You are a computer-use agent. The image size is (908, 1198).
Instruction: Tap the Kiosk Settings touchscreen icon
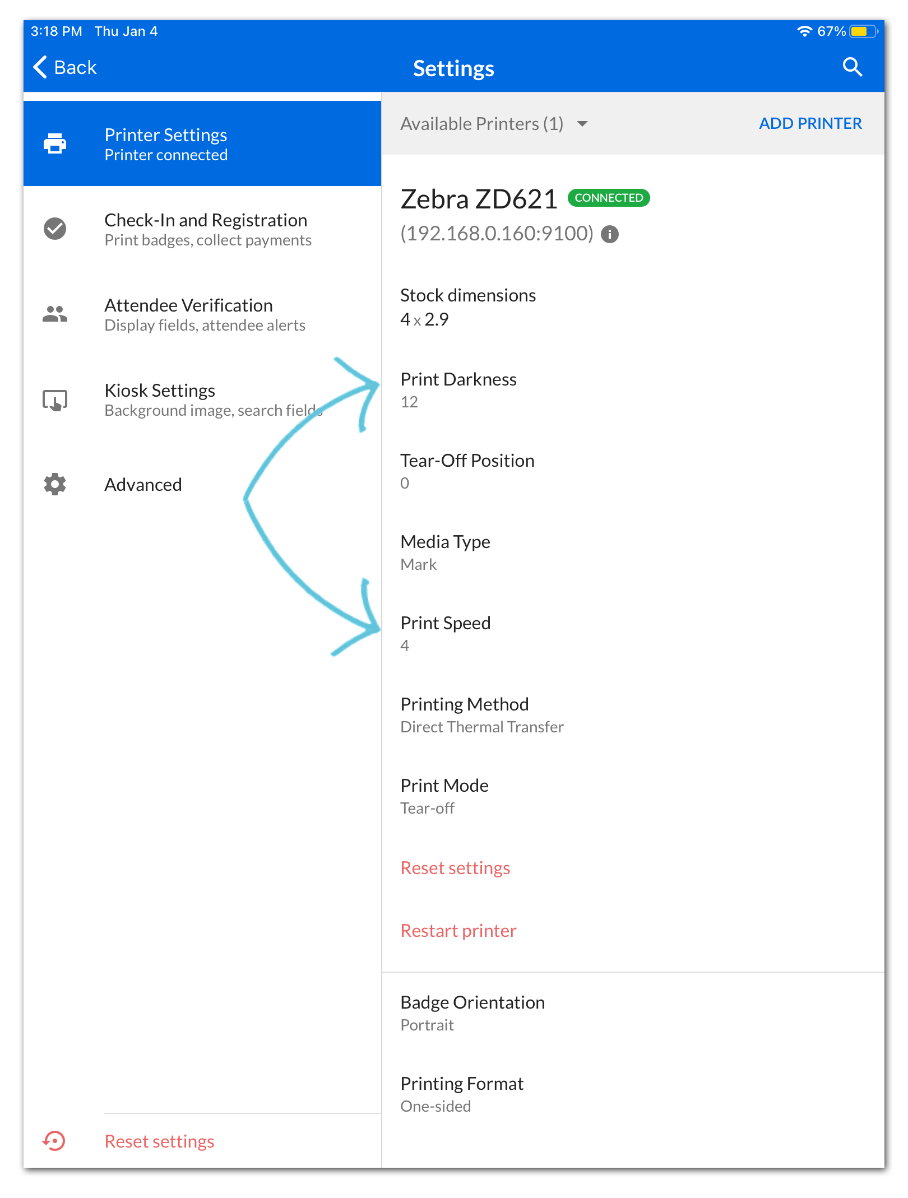pos(55,400)
